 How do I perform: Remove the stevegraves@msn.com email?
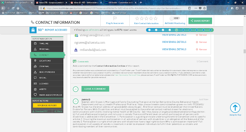point(201,35)
